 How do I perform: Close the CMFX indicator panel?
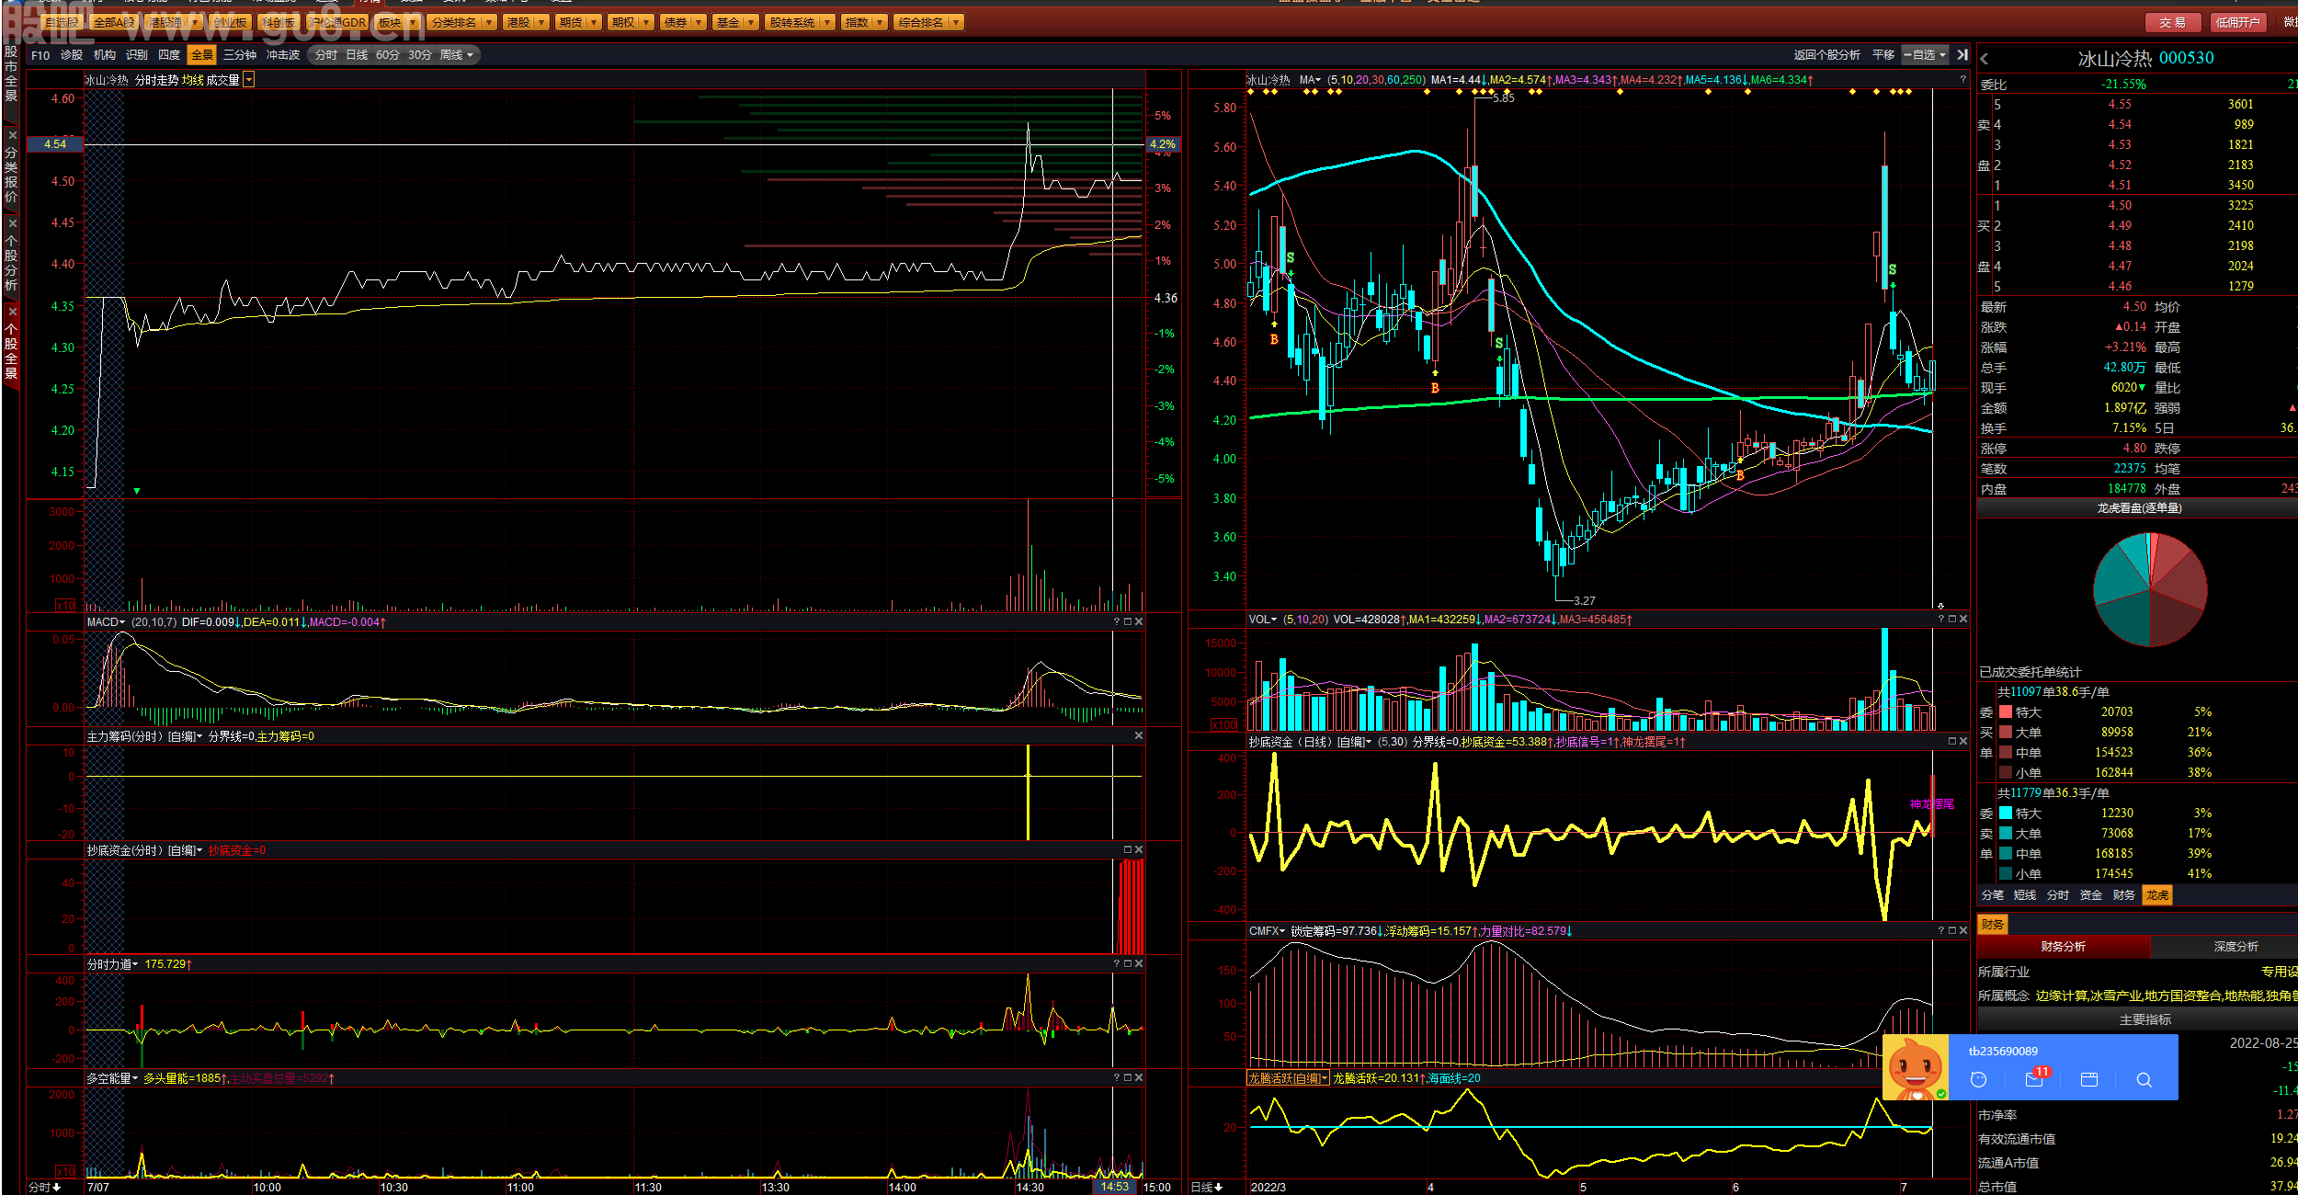(x=1963, y=931)
